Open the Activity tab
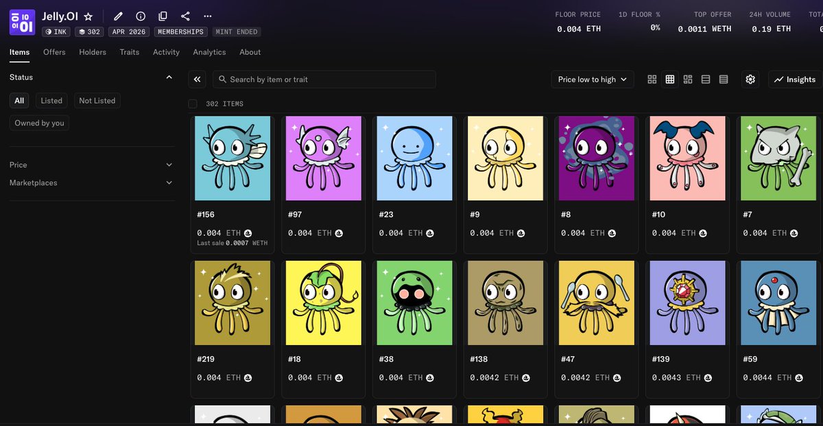This screenshot has width=823, height=426. coord(166,52)
